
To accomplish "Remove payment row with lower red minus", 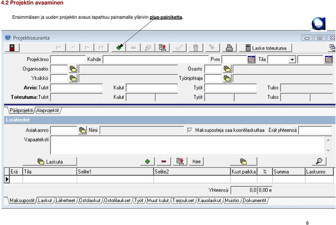I will pyautogui.click(x=164, y=161).
